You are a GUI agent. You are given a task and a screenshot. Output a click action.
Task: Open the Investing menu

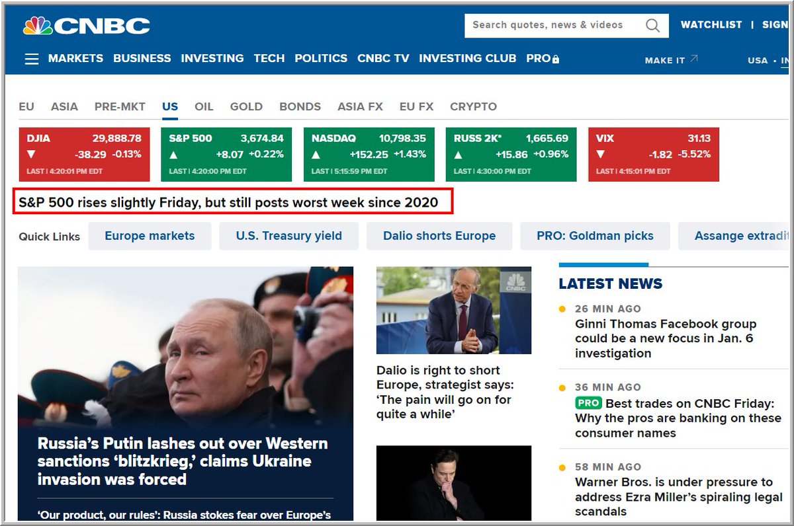[212, 58]
